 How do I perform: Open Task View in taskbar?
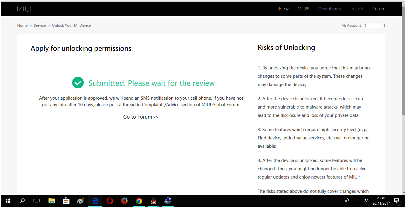click(37, 201)
